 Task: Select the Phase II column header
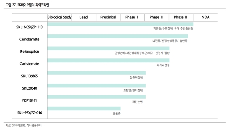(156, 17)
